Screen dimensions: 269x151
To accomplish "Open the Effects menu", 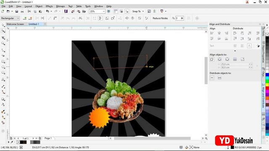I will (49, 6).
